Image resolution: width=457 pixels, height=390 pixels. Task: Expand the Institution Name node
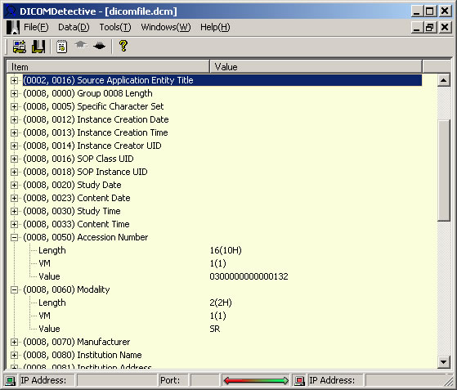(x=14, y=356)
